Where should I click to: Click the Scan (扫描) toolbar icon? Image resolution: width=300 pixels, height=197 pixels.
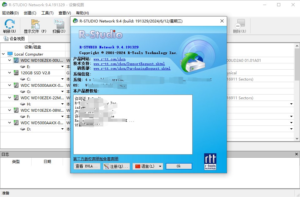[x=59, y=24]
